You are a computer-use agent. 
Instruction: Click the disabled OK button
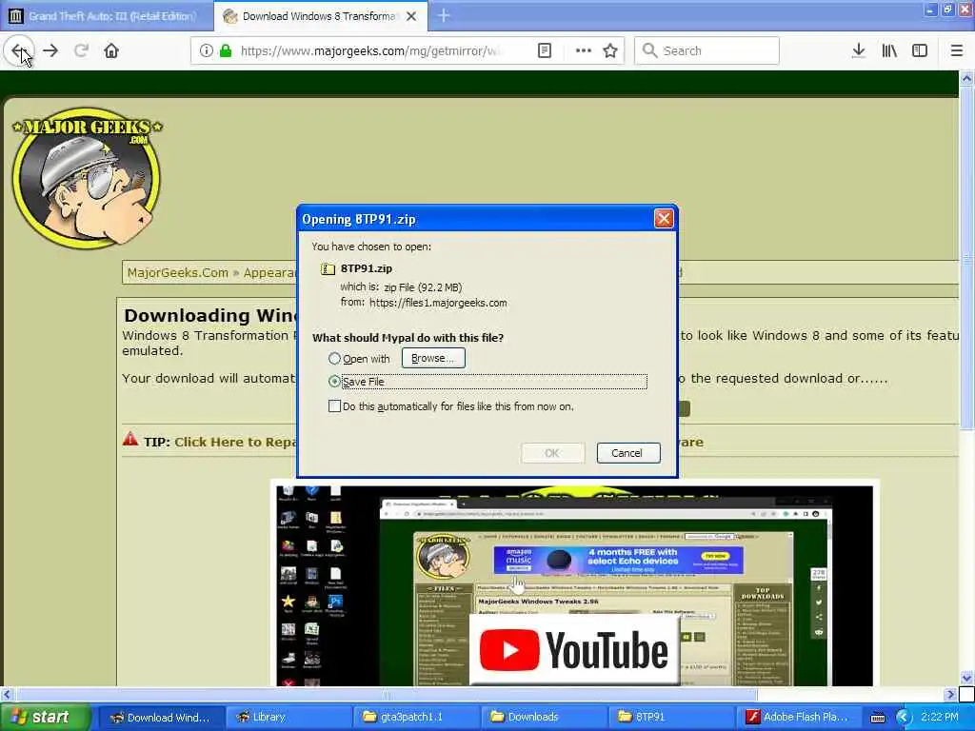pos(552,453)
